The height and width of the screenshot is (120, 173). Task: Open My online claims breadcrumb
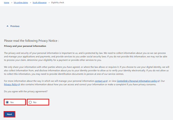[x=21, y=3]
